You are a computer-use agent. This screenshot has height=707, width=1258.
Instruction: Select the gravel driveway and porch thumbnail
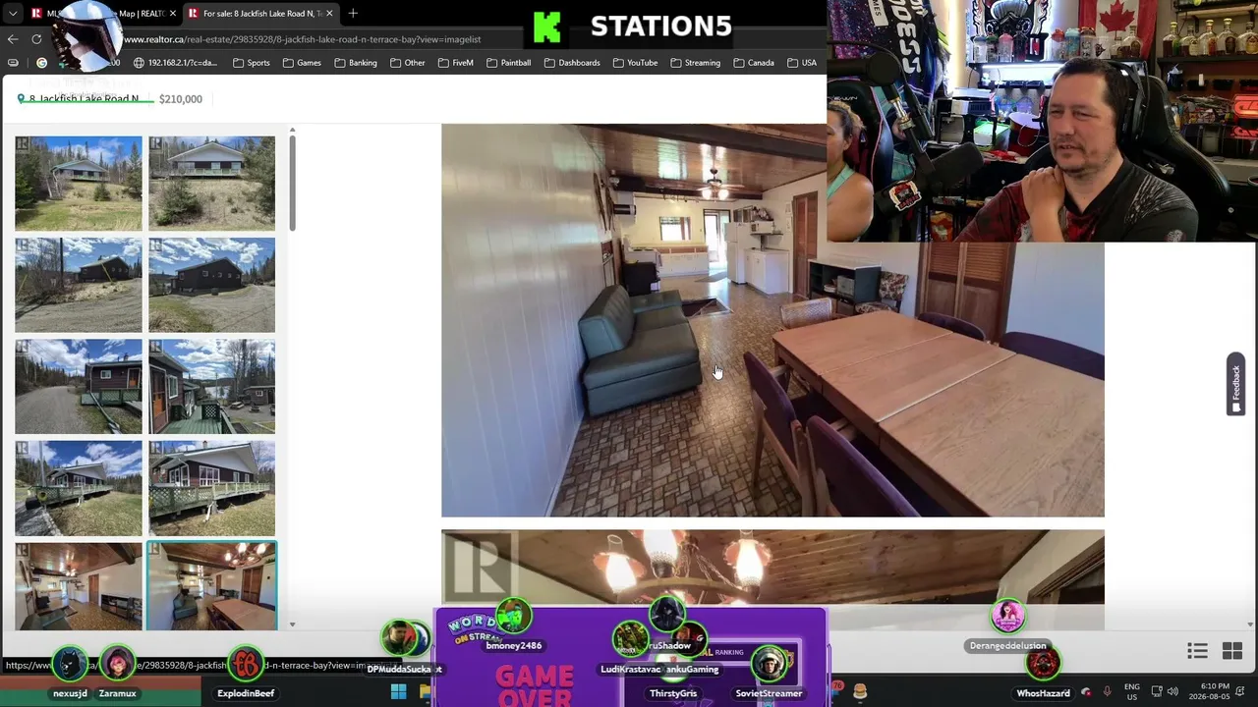click(x=79, y=387)
